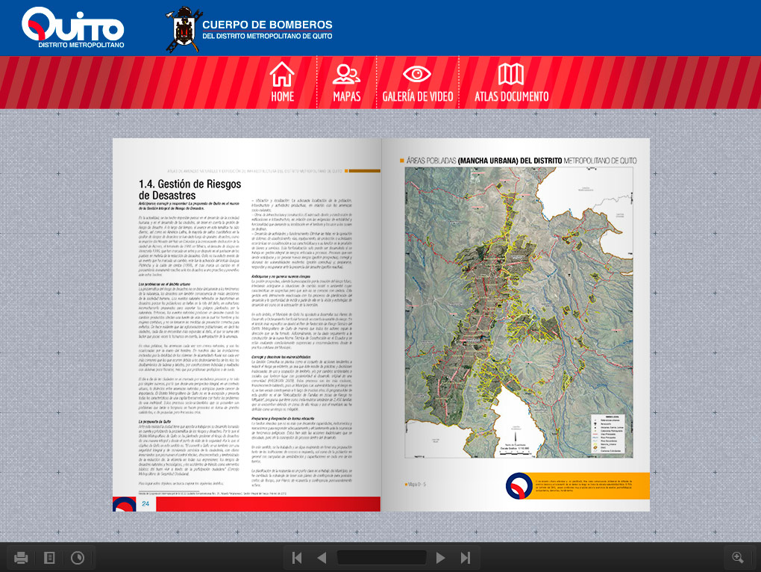This screenshot has width=761, height=572.
Task: Click the Quito circle logo on right page
Action: [519, 485]
